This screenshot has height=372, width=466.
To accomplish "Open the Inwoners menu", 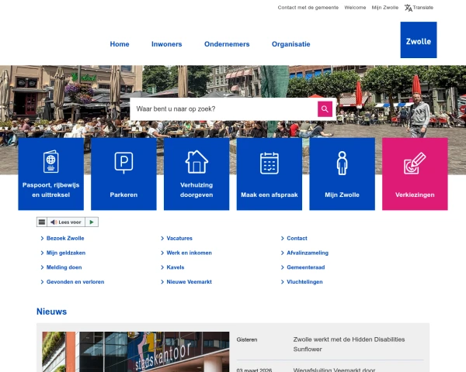I will pos(166,44).
